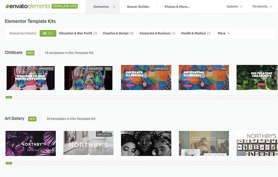Expand the Elementor tab chevron

pos(114,7)
